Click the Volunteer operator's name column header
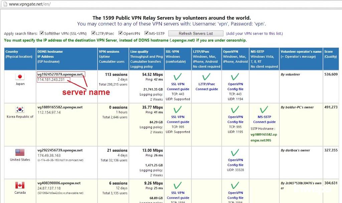Screen dimensions: 342x203 [301, 59]
